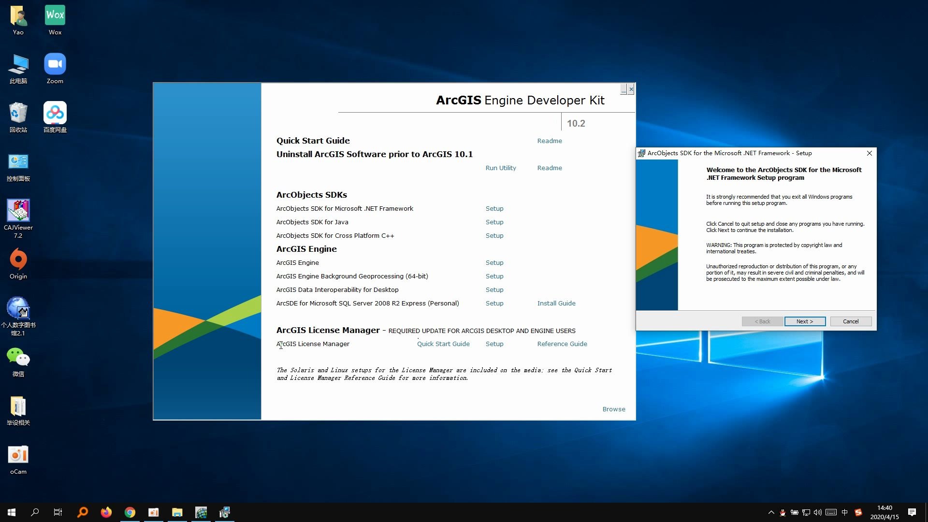
Task: Show hidden icons via the tray chevron
Action: tap(771, 512)
